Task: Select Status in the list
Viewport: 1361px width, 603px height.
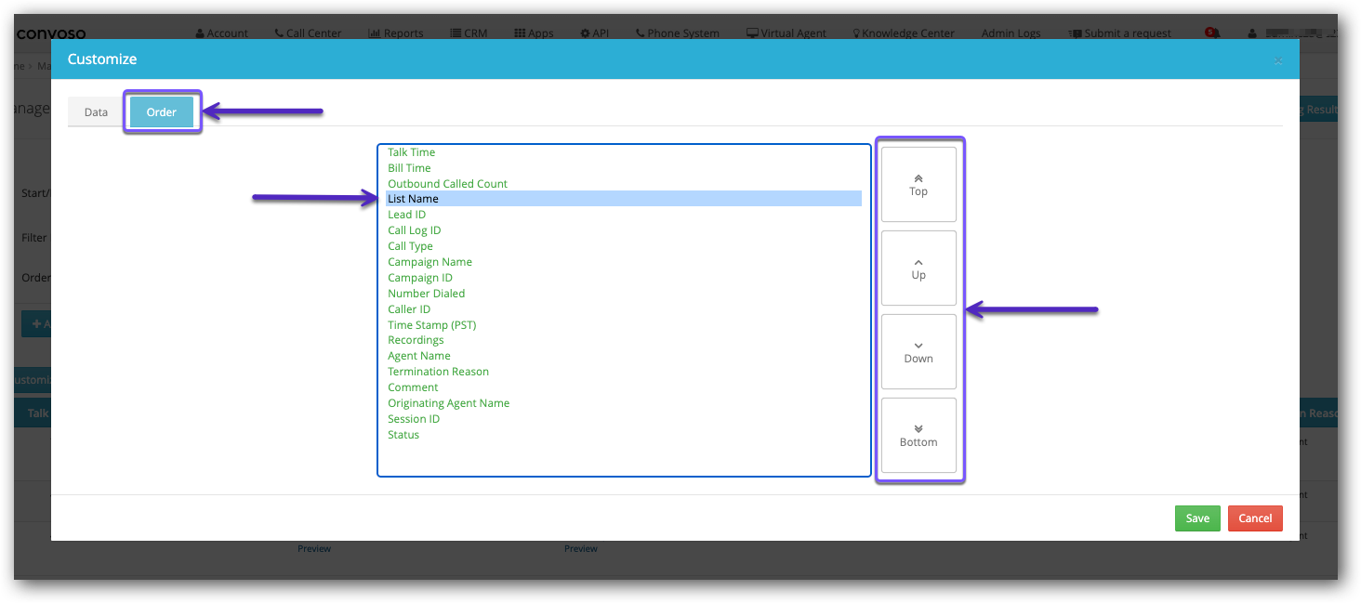Action: coord(624,435)
